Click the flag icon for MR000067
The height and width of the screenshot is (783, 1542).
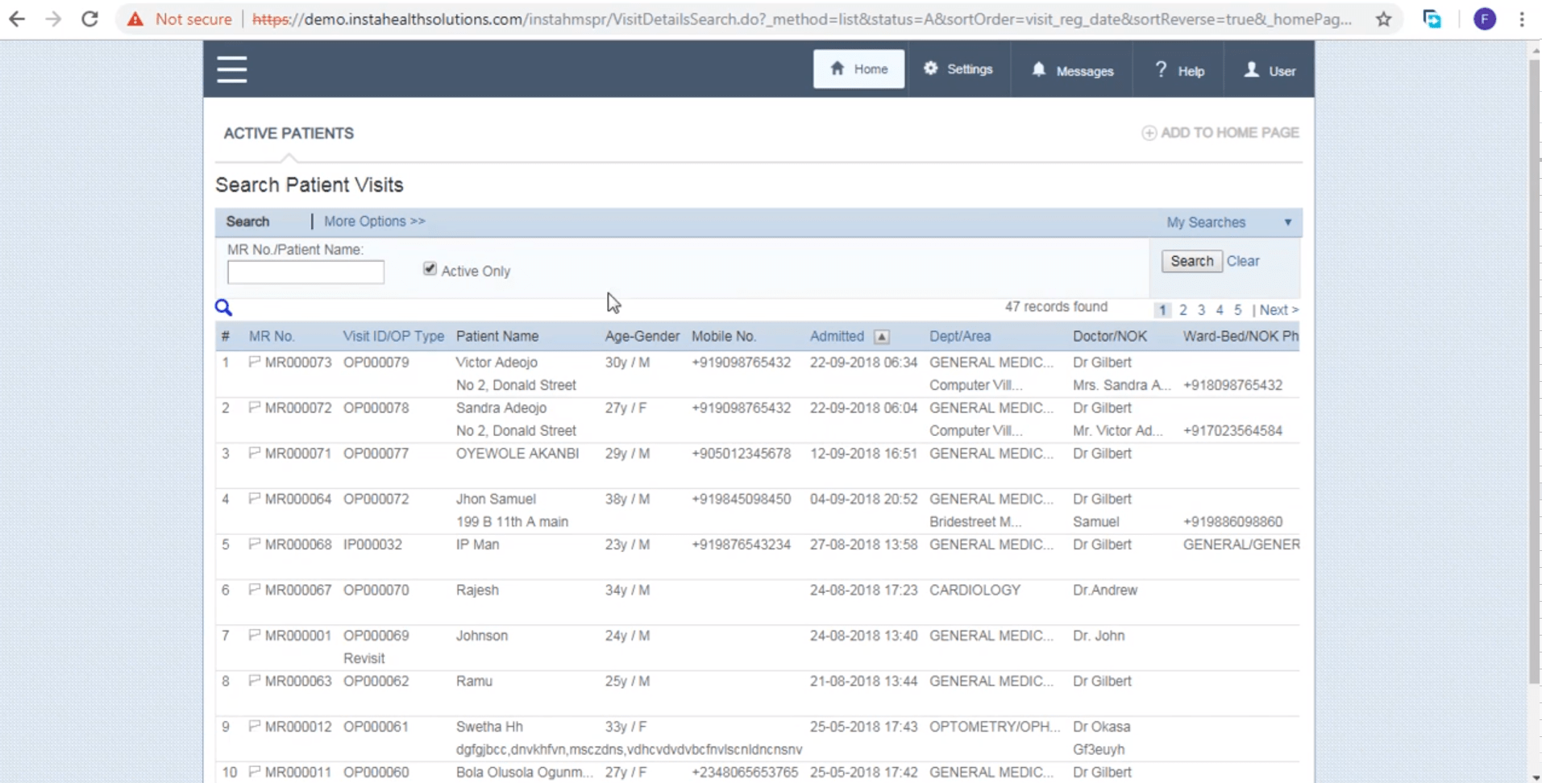[255, 590]
